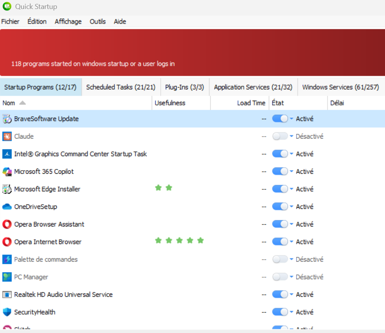Click the BraveSoftware Update program icon

click(x=7, y=119)
